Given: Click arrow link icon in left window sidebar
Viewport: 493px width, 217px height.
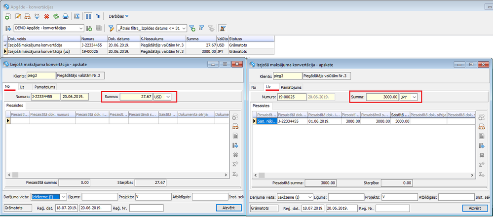Looking at the screenshot, I should click(x=235, y=145).
